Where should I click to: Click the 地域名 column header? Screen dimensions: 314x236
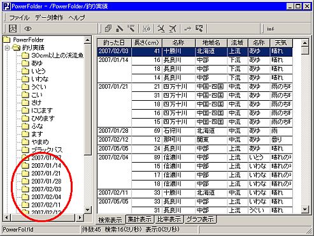[211, 43]
